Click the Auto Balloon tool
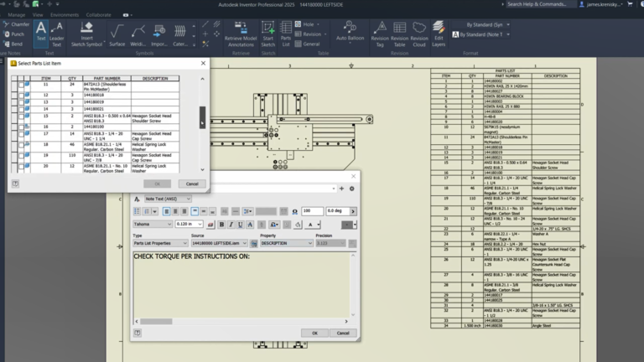This screenshot has height=362, width=644. (x=350, y=31)
